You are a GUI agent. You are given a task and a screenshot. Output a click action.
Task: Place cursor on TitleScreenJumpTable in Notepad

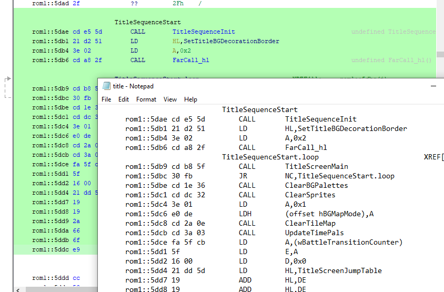333,271
